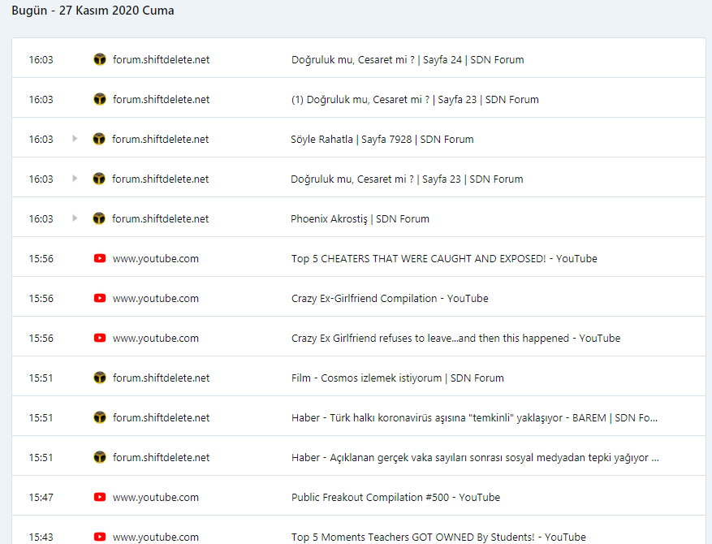Image resolution: width=712 pixels, height=544 pixels.
Task: Click forum favicon beside Film - Cosmos entry
Action: pos(100,378)
